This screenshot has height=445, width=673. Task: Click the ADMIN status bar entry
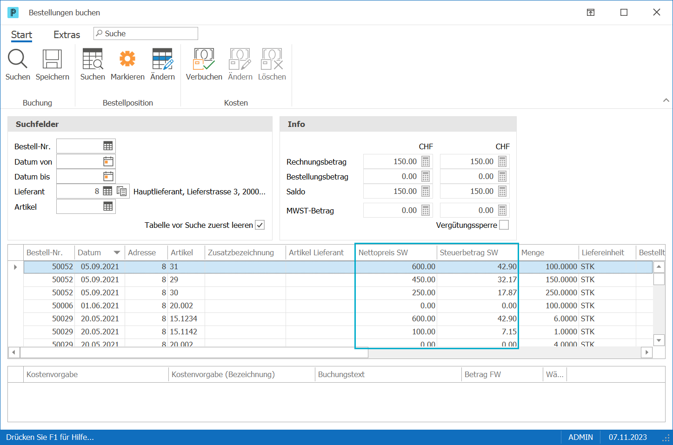[580, 437]
